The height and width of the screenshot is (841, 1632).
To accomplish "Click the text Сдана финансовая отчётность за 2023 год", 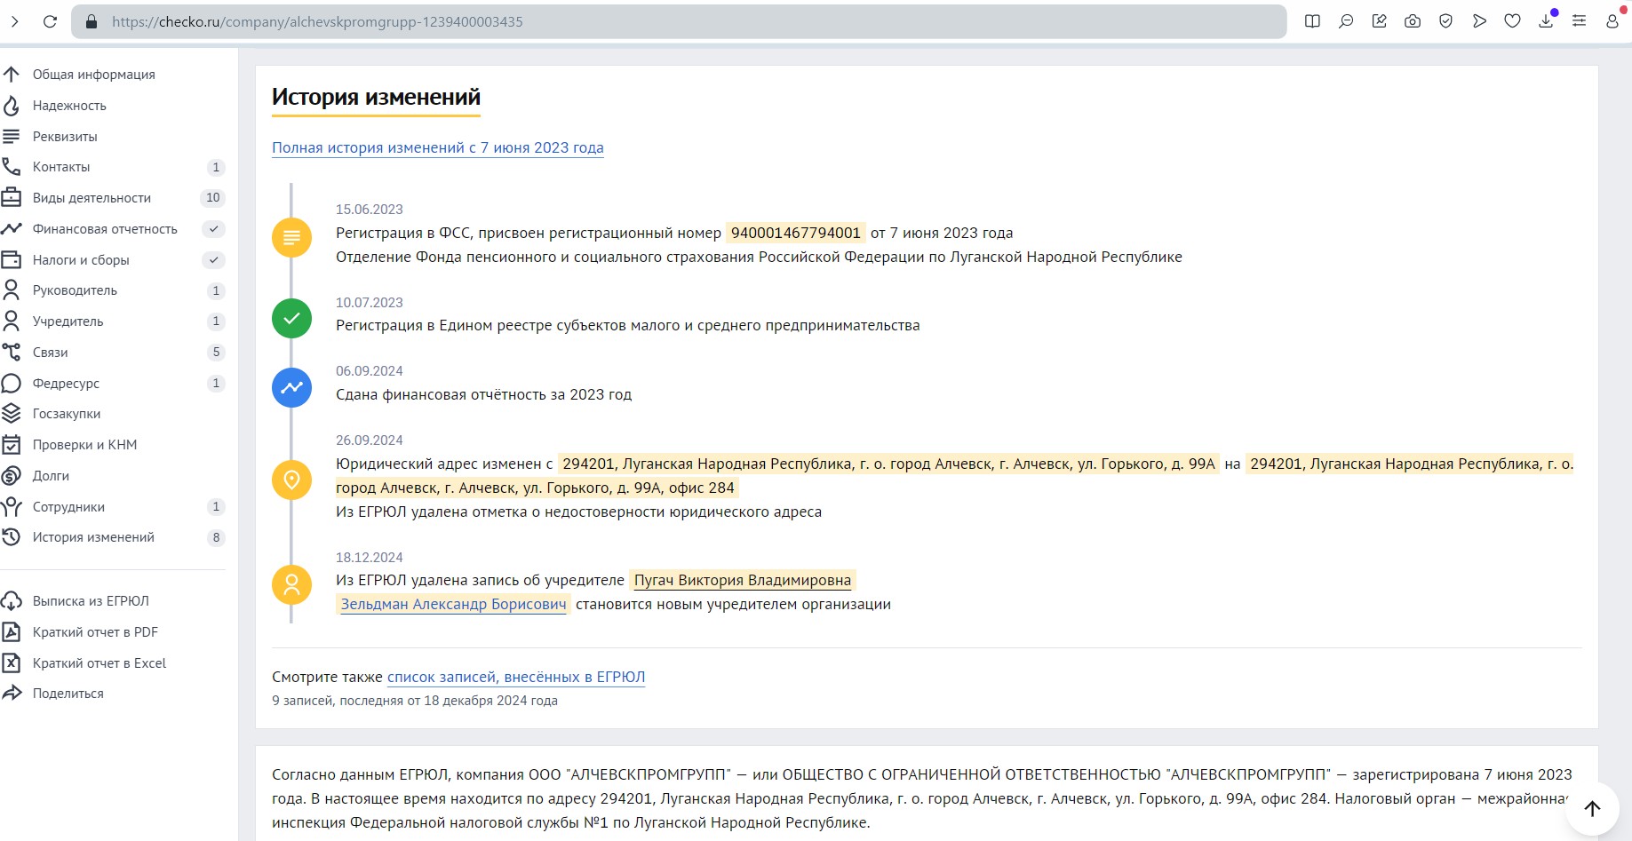I will click(483, 394).
